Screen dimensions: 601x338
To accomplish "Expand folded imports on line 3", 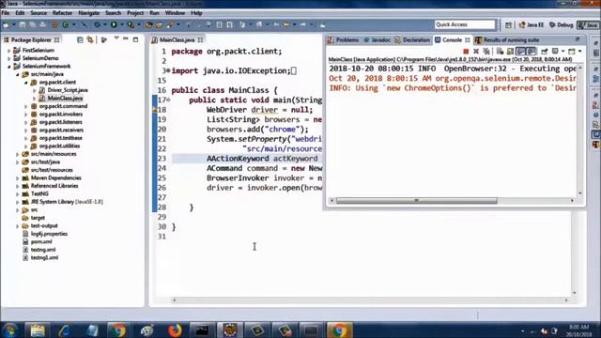I will 168,71.
